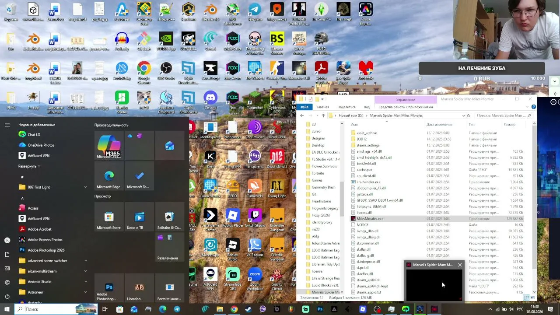Click the taskbar volume icon

(x=511, y=309)
